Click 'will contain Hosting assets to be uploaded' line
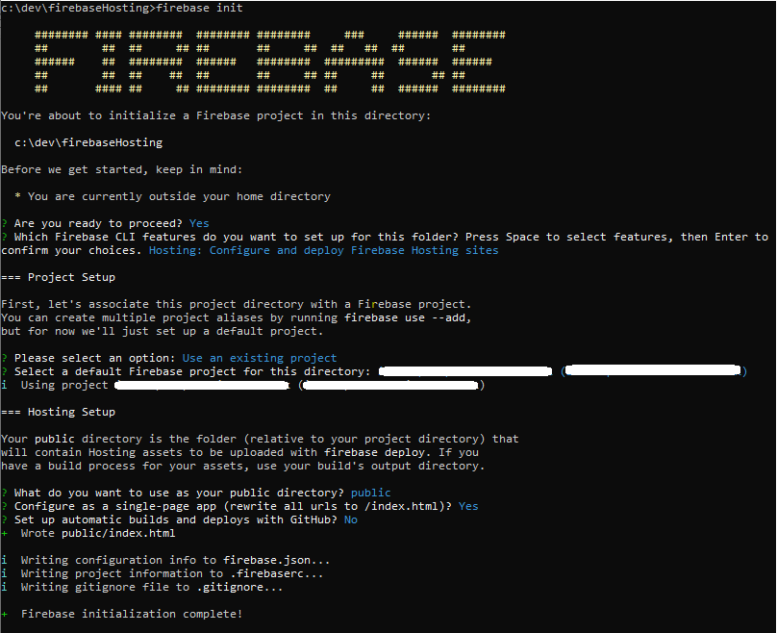Viewport: 777px width, 633px height. 239,452
